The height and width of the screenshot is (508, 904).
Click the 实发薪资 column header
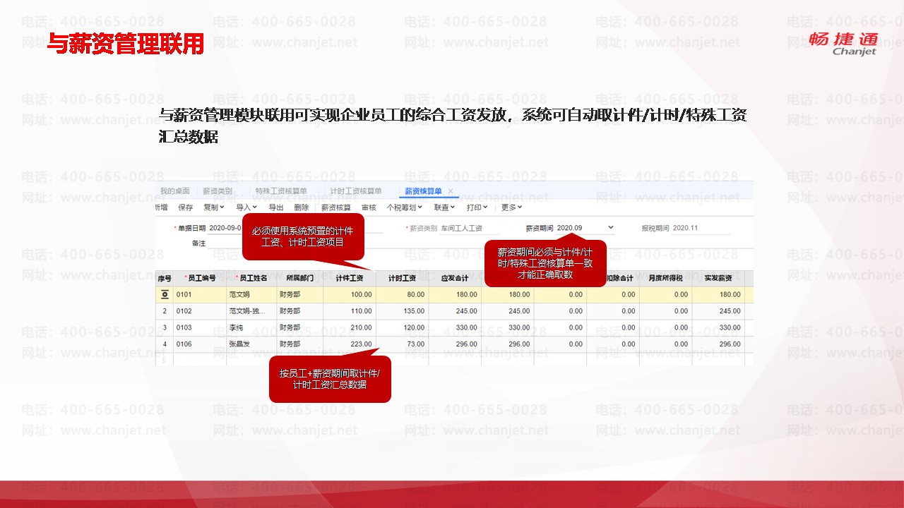[x=718, y=278]
